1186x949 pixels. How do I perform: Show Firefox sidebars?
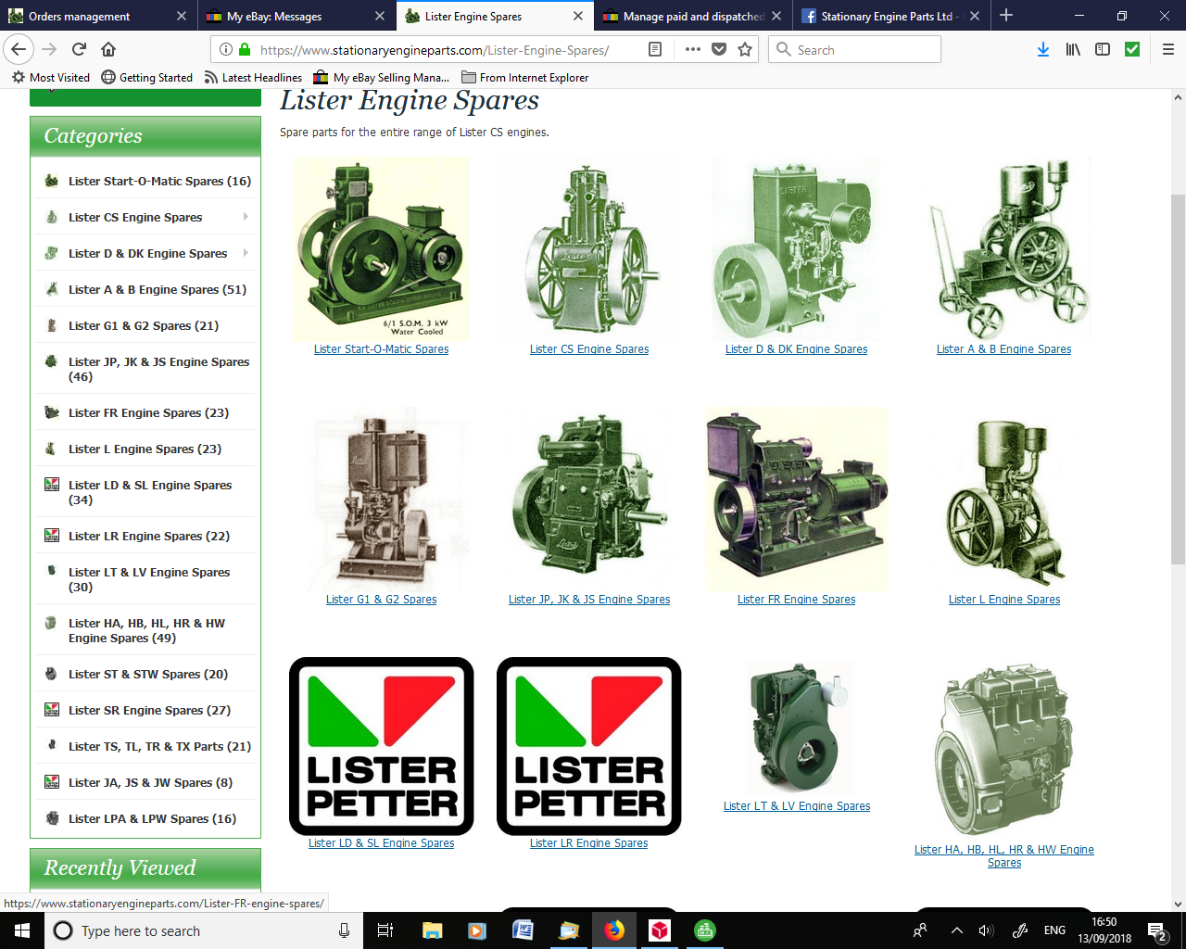[1103, 49]
